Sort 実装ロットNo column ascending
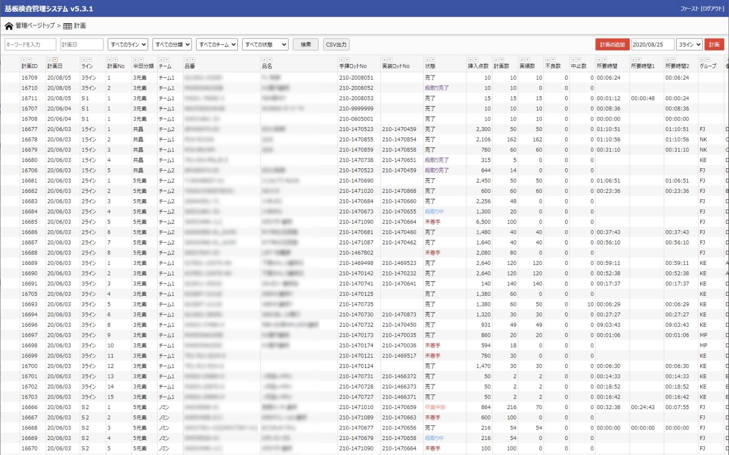 click(x=384, y=60)
